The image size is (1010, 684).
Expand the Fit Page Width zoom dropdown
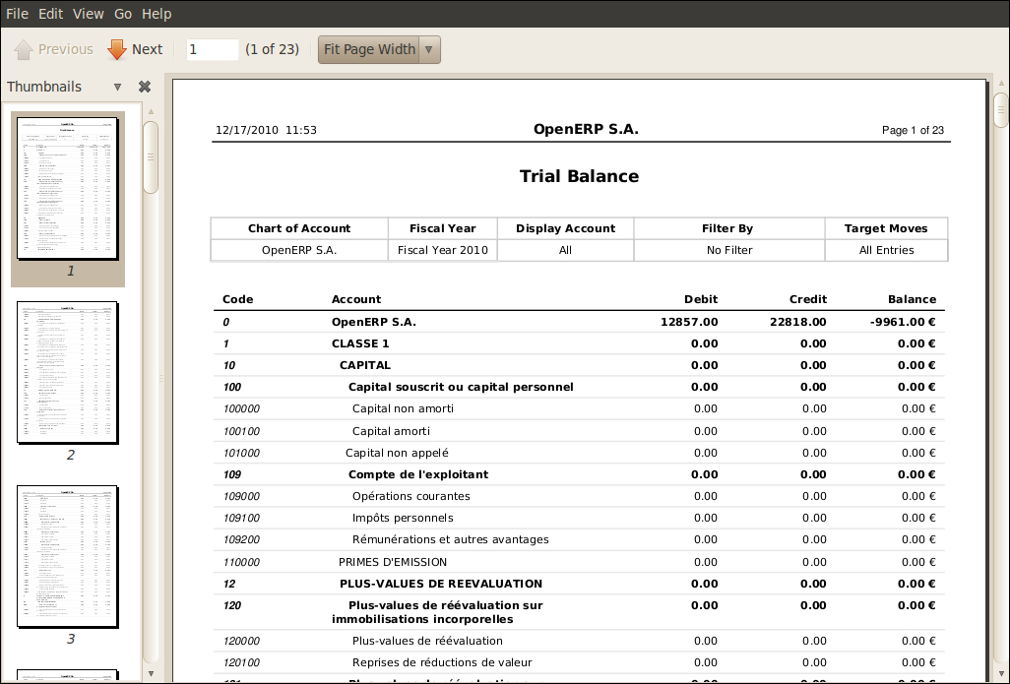[x=428, y=49]
